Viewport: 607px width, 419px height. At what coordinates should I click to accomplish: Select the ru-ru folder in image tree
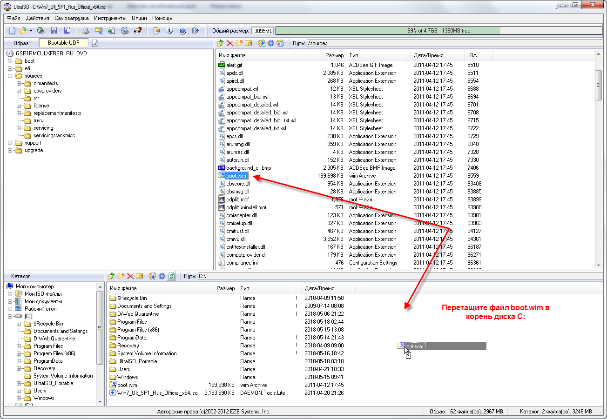pyautogui.click(x=38, y=120)
